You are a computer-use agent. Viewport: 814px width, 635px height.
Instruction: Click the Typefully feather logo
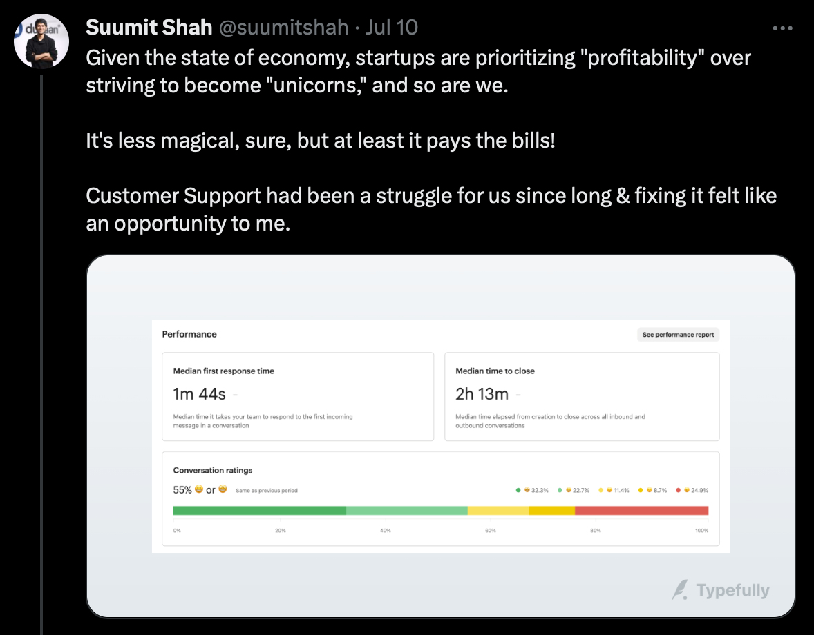point(680,590)
